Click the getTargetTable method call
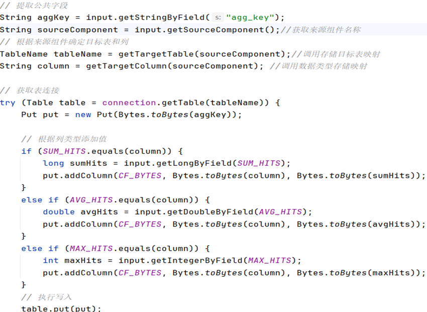The height and width of the screenshot is (312, 427). (156, 54)
